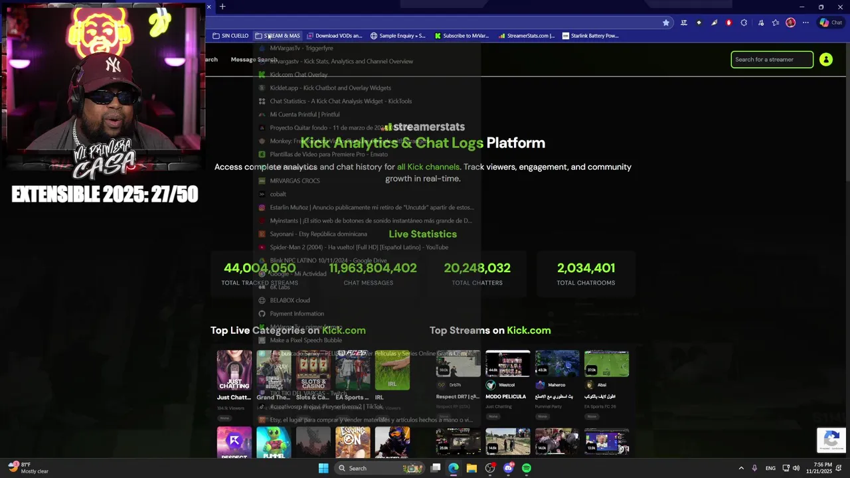Open Absi's stream thumbnail

606,364
